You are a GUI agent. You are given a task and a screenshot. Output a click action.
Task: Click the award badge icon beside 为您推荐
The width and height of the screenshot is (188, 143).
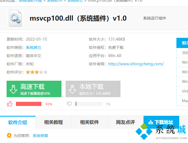click(x=9, y=136)
